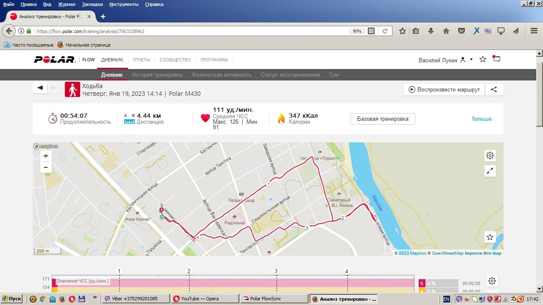Open the containers grid icon in address bar
Screen dimensions: 543x305
pos(371,31)
